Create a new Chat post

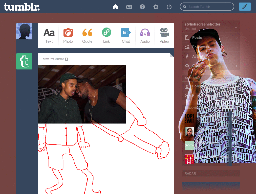tap(126, 36)
